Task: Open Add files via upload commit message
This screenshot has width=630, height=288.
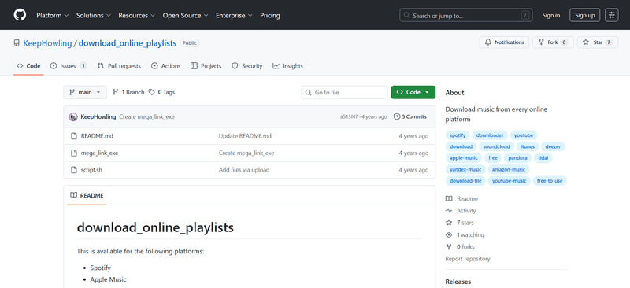Action: [x=244, y=170]
